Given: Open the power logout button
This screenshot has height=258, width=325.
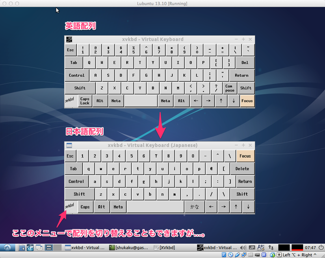Looking at the screenshot, I should (321, 247).
